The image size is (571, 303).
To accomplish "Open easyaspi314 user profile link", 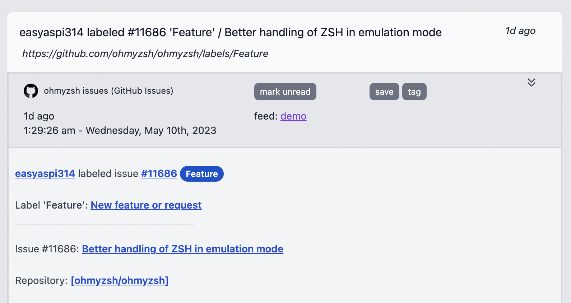I will tap(45, 173).
